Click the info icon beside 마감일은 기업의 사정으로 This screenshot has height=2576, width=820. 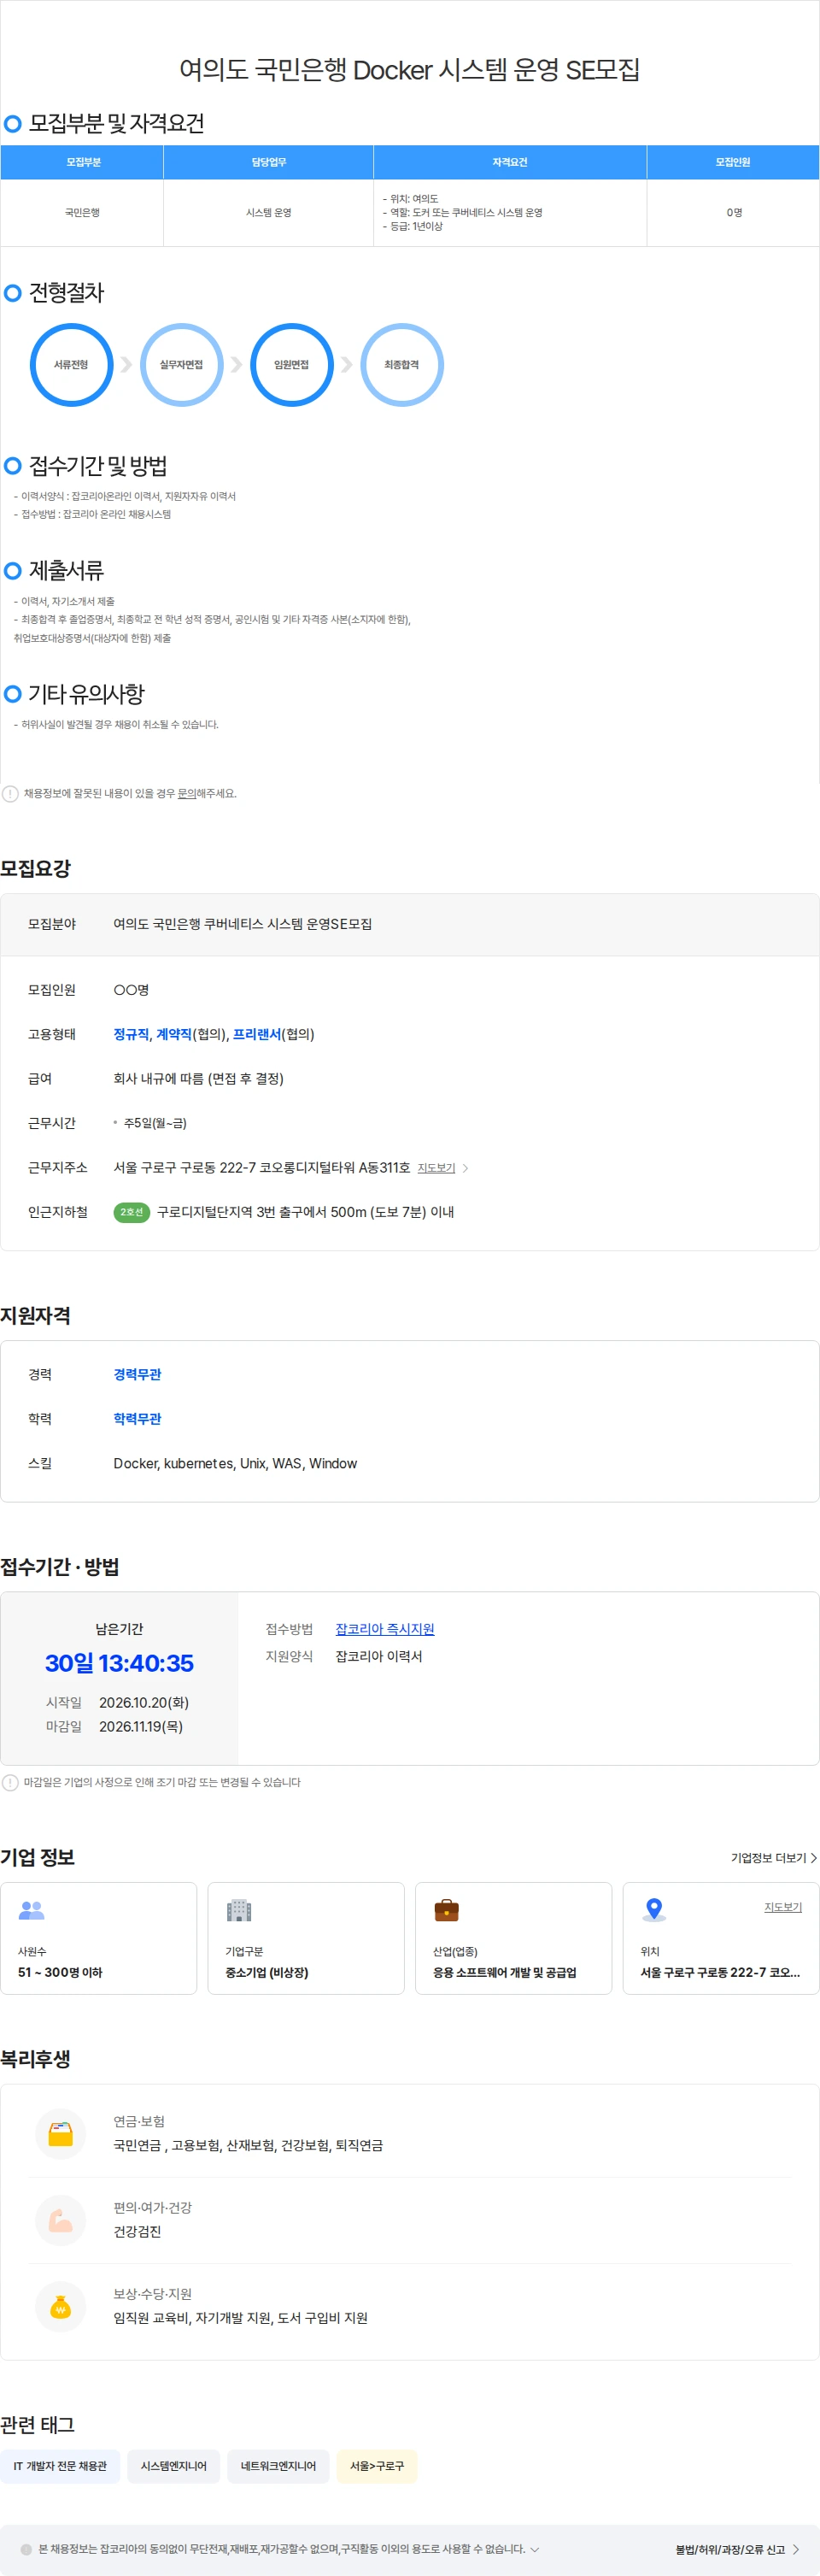click(10, 1782)
